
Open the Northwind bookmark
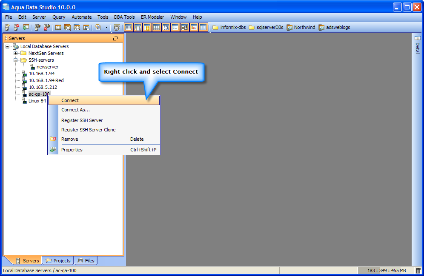pyautogui.click(x=301, y=27)
